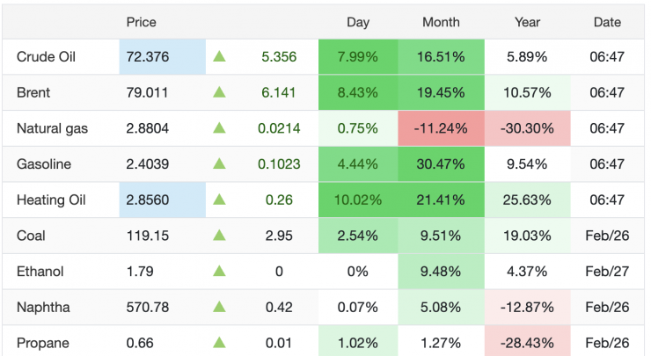651x356 pixels.
Task: Click the Propane row up arrow
Action: pos(219,342)
